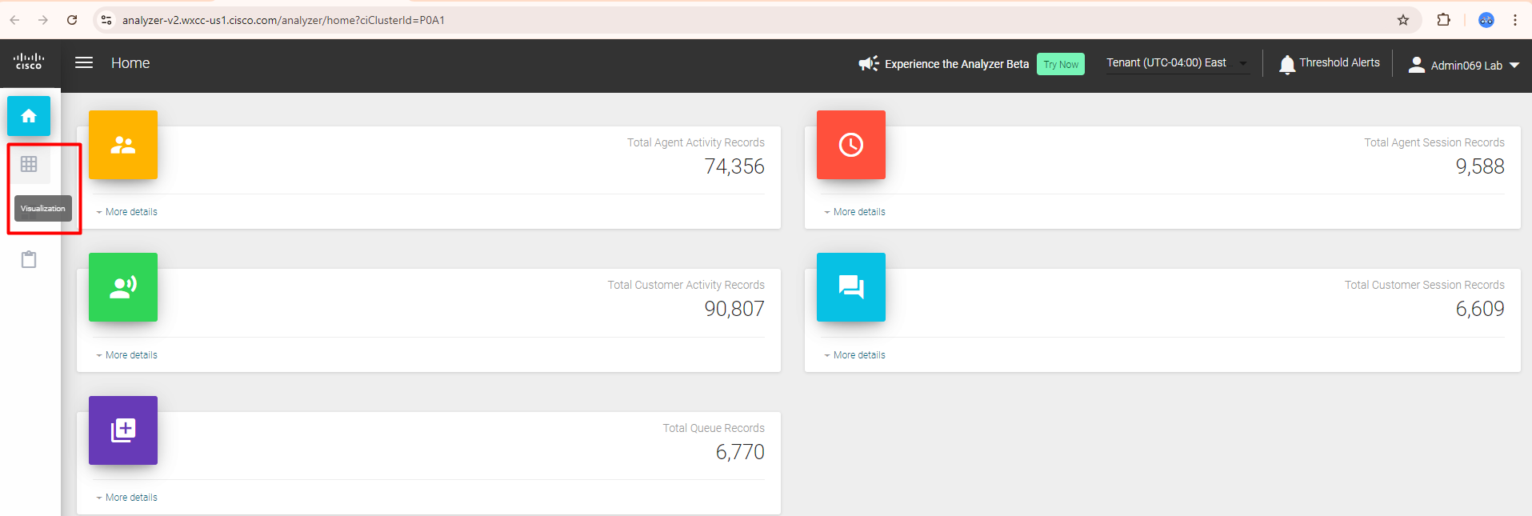Bookmark this page with the star

pos(1403,20)
